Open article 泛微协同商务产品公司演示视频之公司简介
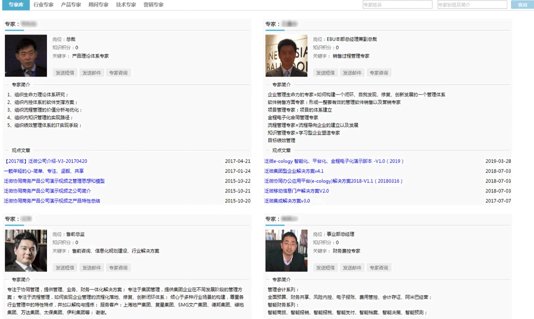Image resolution: width=534 pixels, height=319 pixels. pyautogui.click(x=47, y=191)
